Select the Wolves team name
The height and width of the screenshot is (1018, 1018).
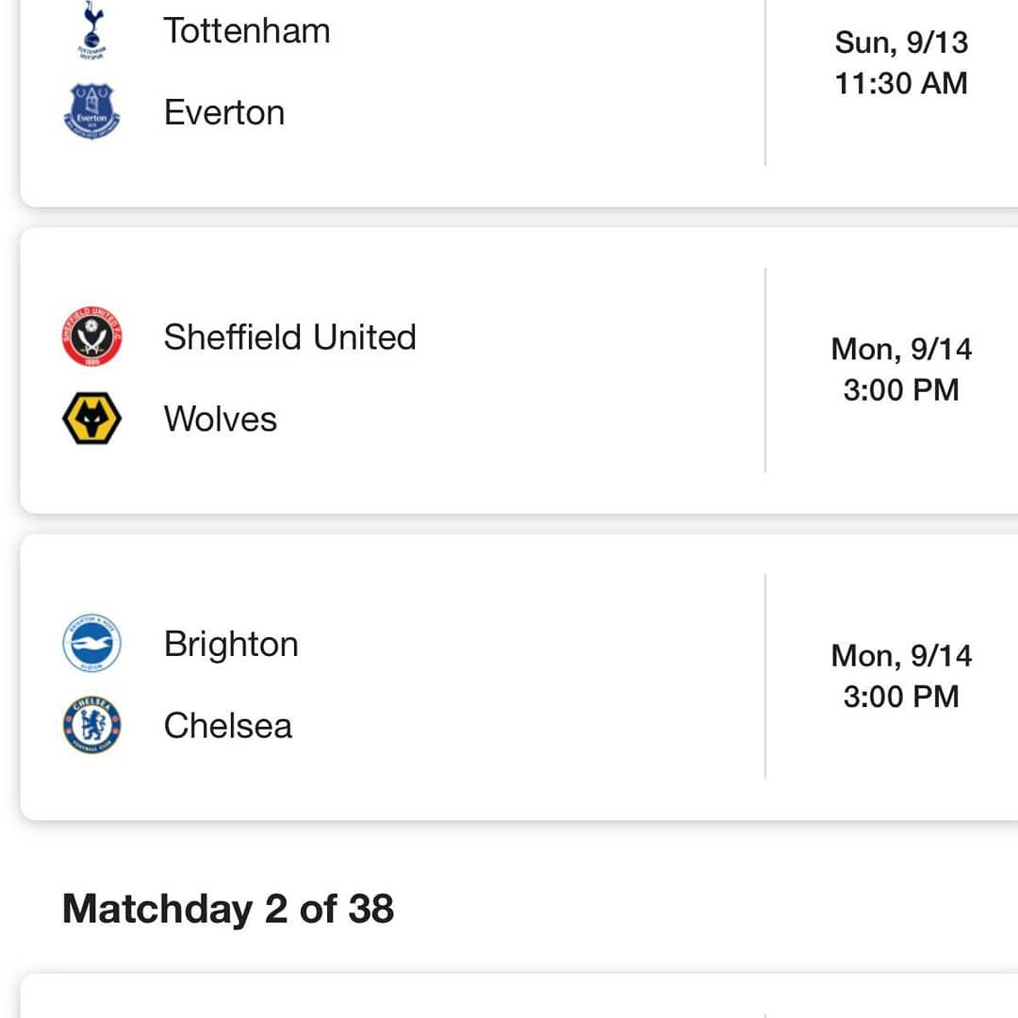(220, 419)
